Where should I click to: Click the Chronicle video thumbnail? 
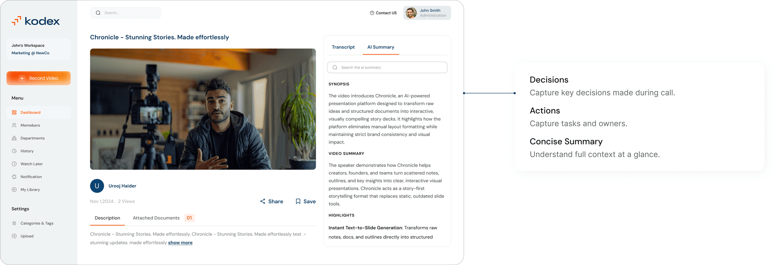click(x=203, y=109)
